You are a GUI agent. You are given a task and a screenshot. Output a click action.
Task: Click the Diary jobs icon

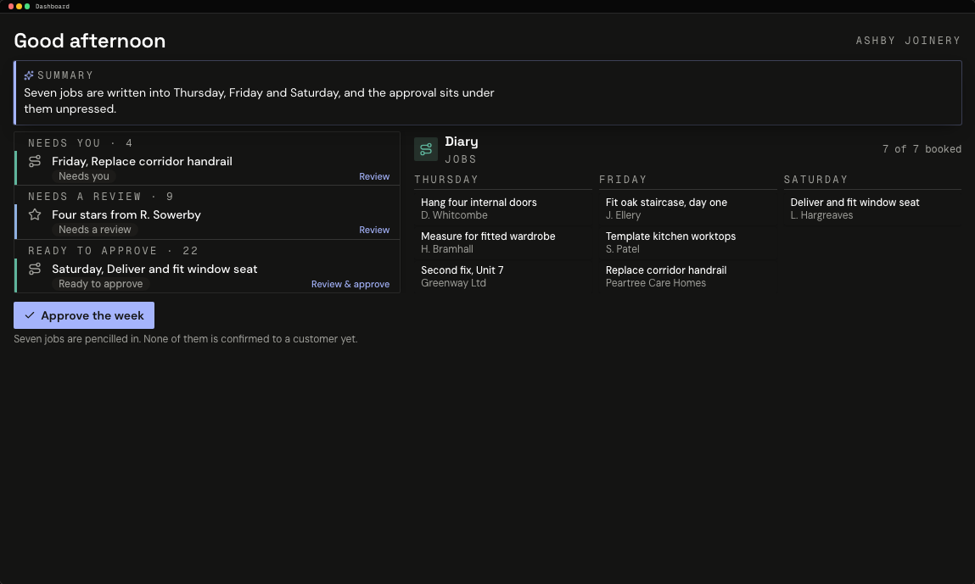tap(426, 149)
